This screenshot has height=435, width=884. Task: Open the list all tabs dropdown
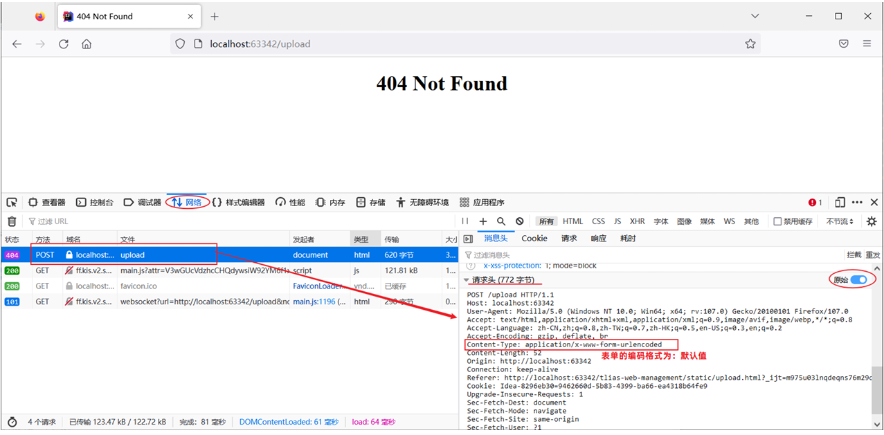pyautogui.click(x=755, y=16)
